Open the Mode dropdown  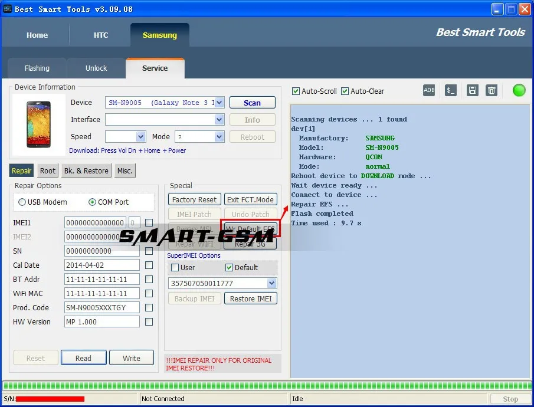220,137
